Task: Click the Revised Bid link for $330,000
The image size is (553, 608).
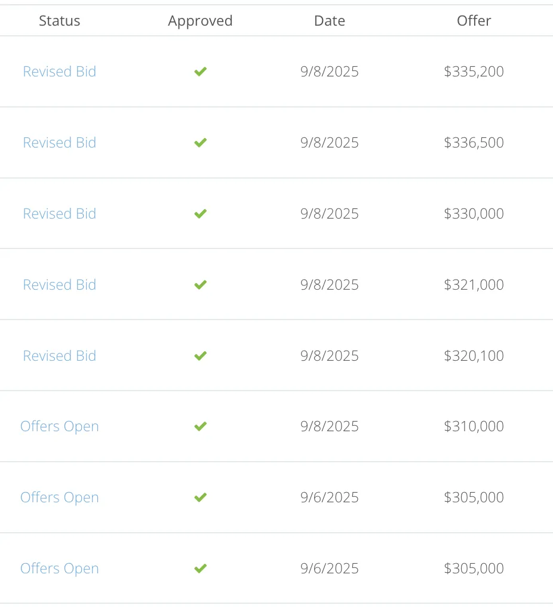Action: click(59, 214)
